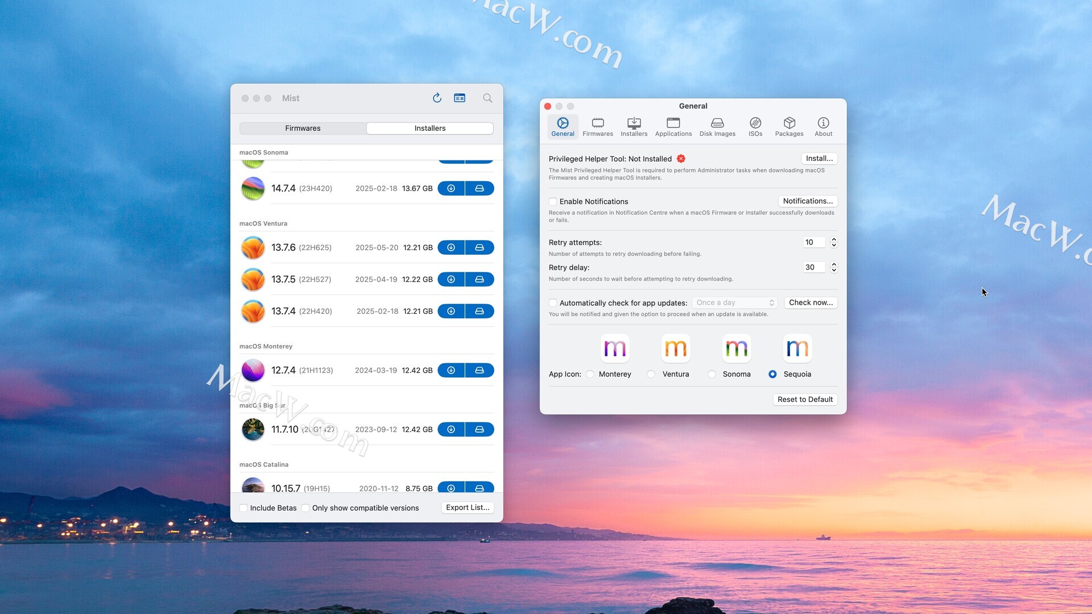The height and width of the screenshot is (614, 1092).
Task: Click the Retry delay value field
Action: pos(813,267)
